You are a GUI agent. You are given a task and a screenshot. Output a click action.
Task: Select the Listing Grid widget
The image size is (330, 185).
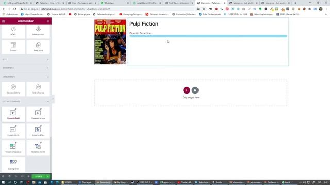point(13,164)
